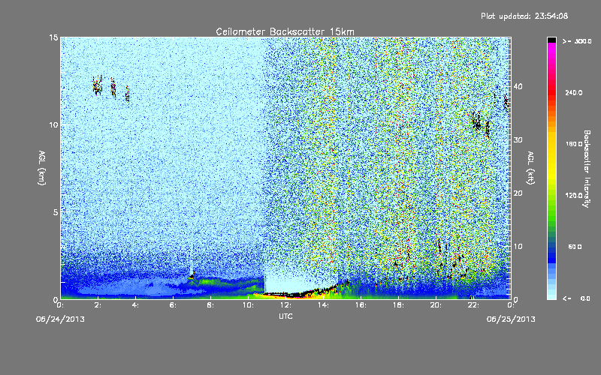
Task: Click the '12:' hour tick label
Action: point(285,305)
